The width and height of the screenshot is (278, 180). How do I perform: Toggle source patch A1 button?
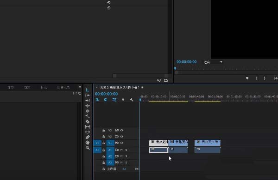pyautogui.click(x=97, y=150)
